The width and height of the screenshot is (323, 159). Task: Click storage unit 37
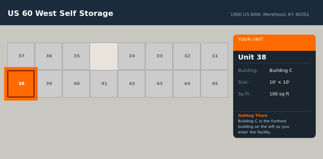pyautogui.click(x=21, y=56)
